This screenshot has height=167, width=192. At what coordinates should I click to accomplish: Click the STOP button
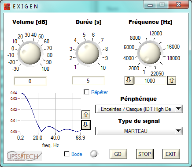point(145,154)
